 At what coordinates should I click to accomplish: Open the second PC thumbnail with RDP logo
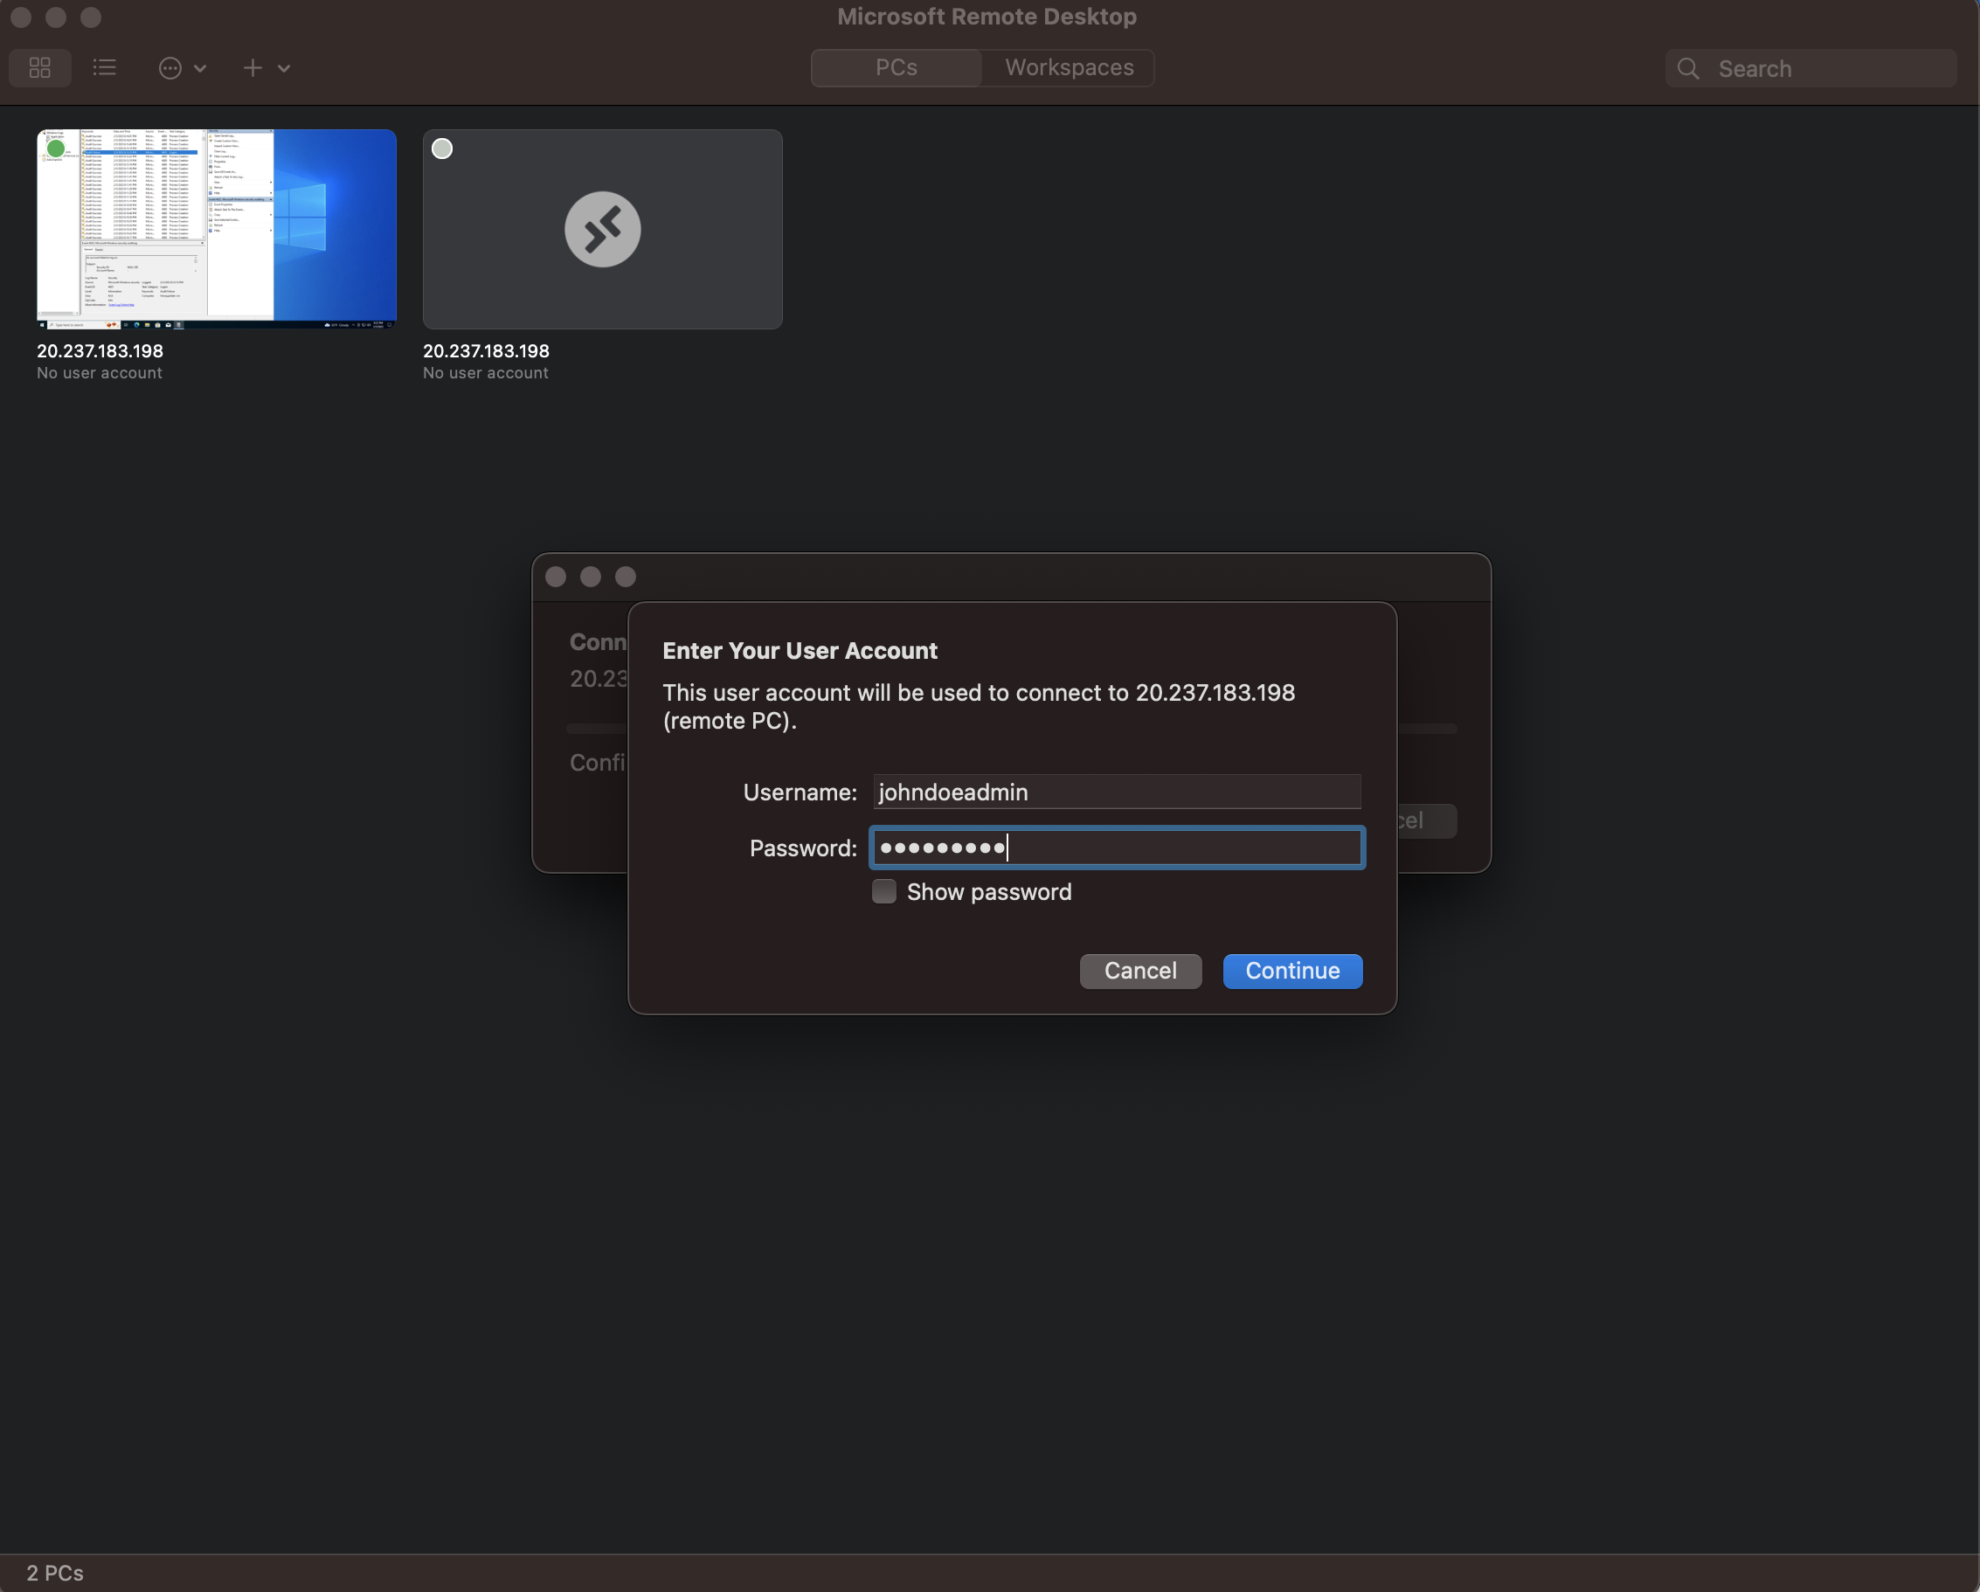coord(602,230)
